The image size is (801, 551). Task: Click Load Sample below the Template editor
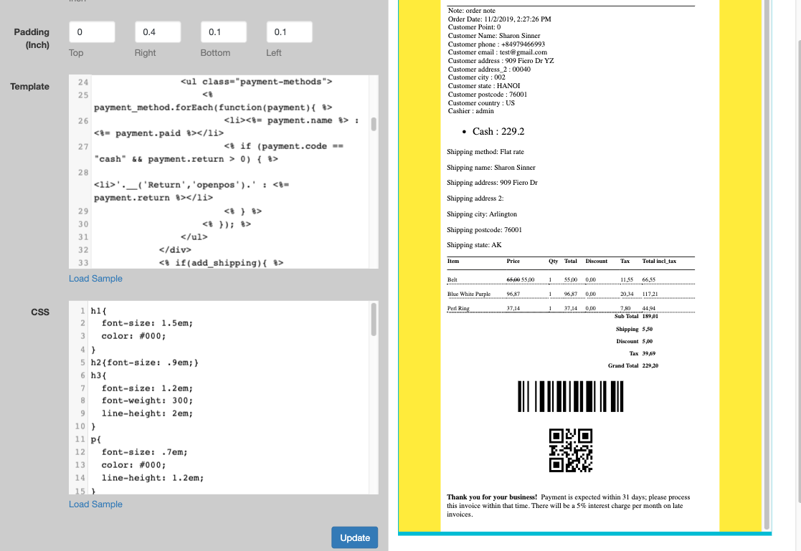pos(95,279)
